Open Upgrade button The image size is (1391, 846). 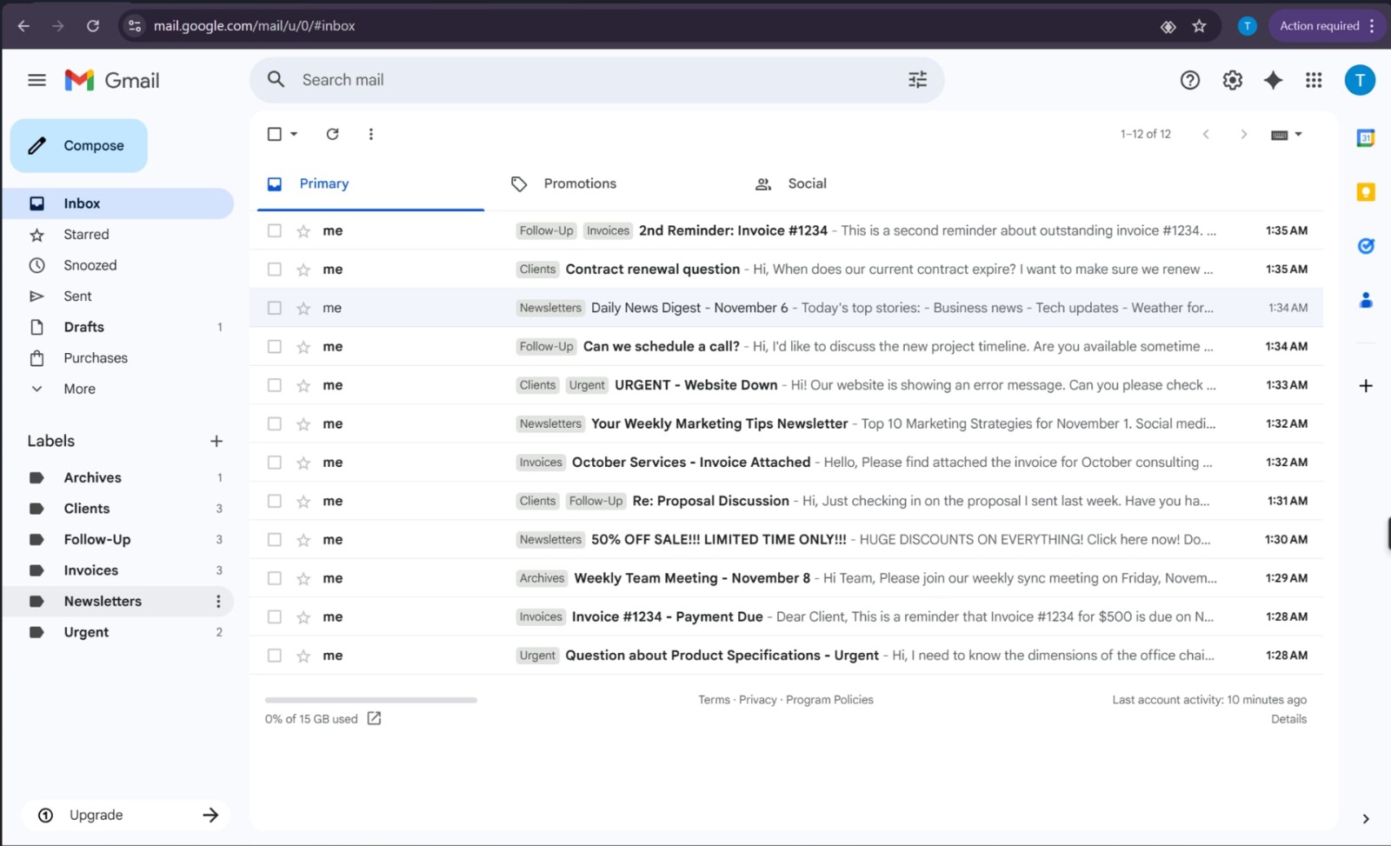[126, 815]
